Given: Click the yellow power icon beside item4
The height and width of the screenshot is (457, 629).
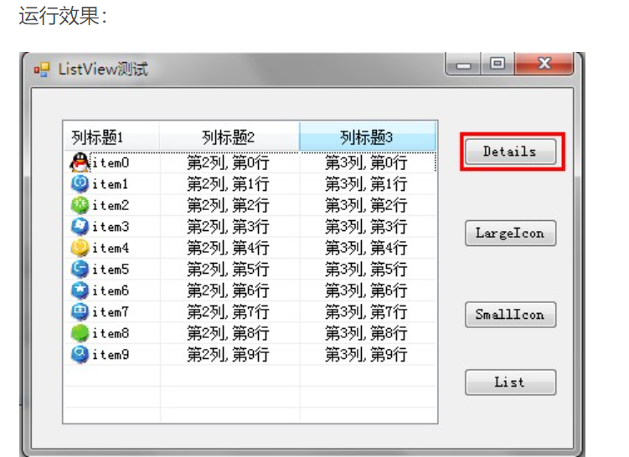Looking at the screenshot, I should coord(80,248).
